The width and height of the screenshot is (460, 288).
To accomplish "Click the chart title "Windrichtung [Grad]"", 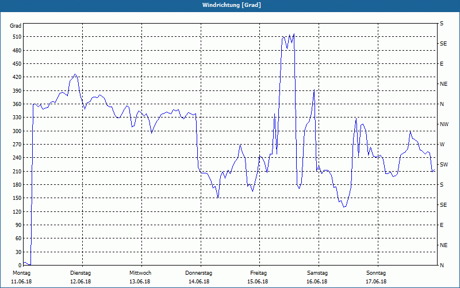I will pyautogui.click(x=232, y=5).
